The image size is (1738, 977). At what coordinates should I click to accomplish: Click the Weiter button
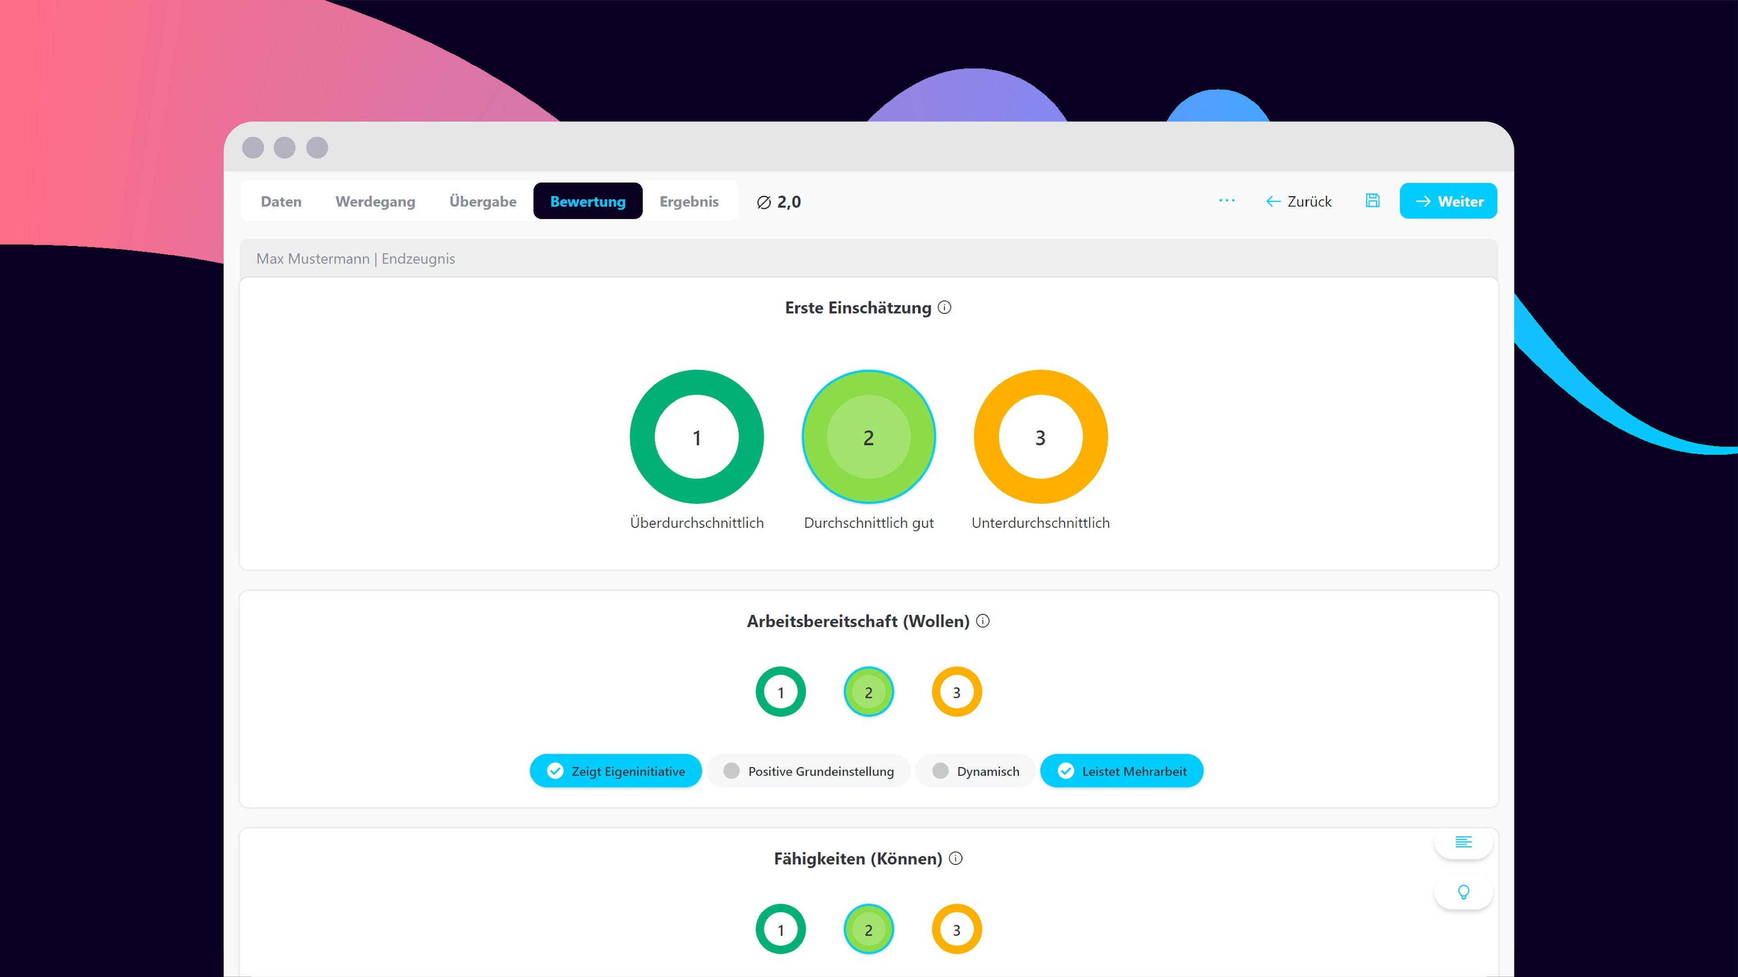pyautogui.click(x=1448, y=202)
